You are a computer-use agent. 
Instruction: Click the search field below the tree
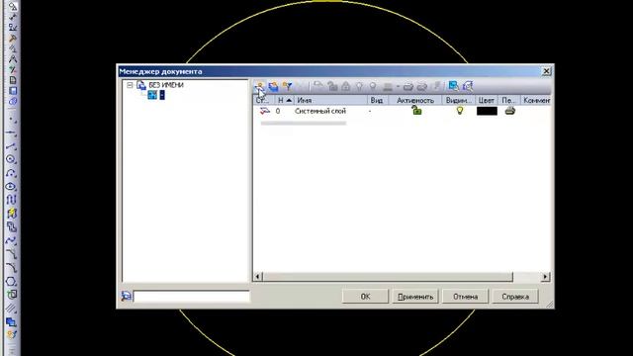point(191,297)
